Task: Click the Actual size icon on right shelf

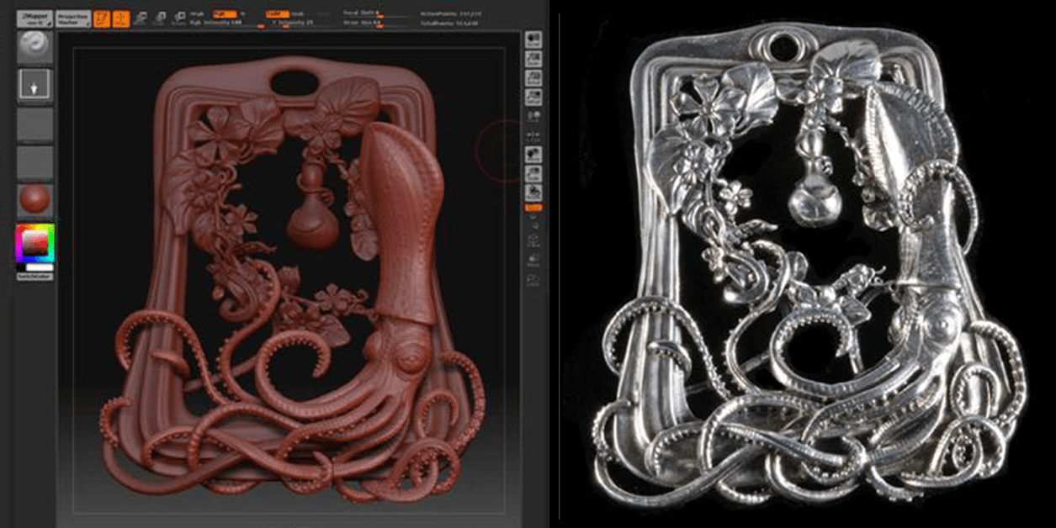Action: click(x=533, y=78)
